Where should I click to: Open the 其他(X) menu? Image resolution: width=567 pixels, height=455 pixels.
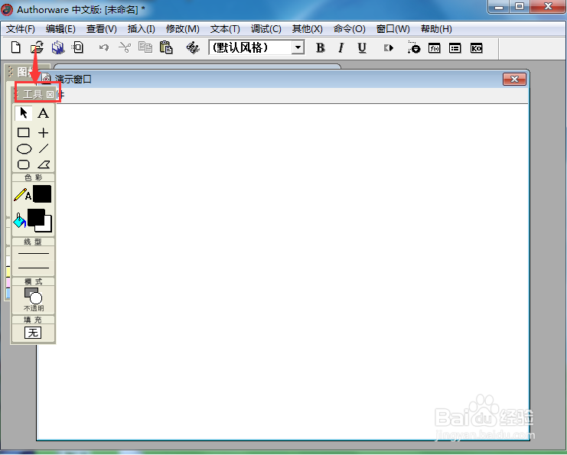pos(307,29)
